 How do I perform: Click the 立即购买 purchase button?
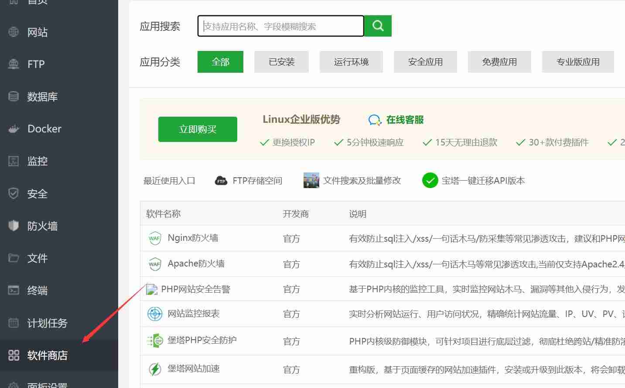(x=198, y=129)
